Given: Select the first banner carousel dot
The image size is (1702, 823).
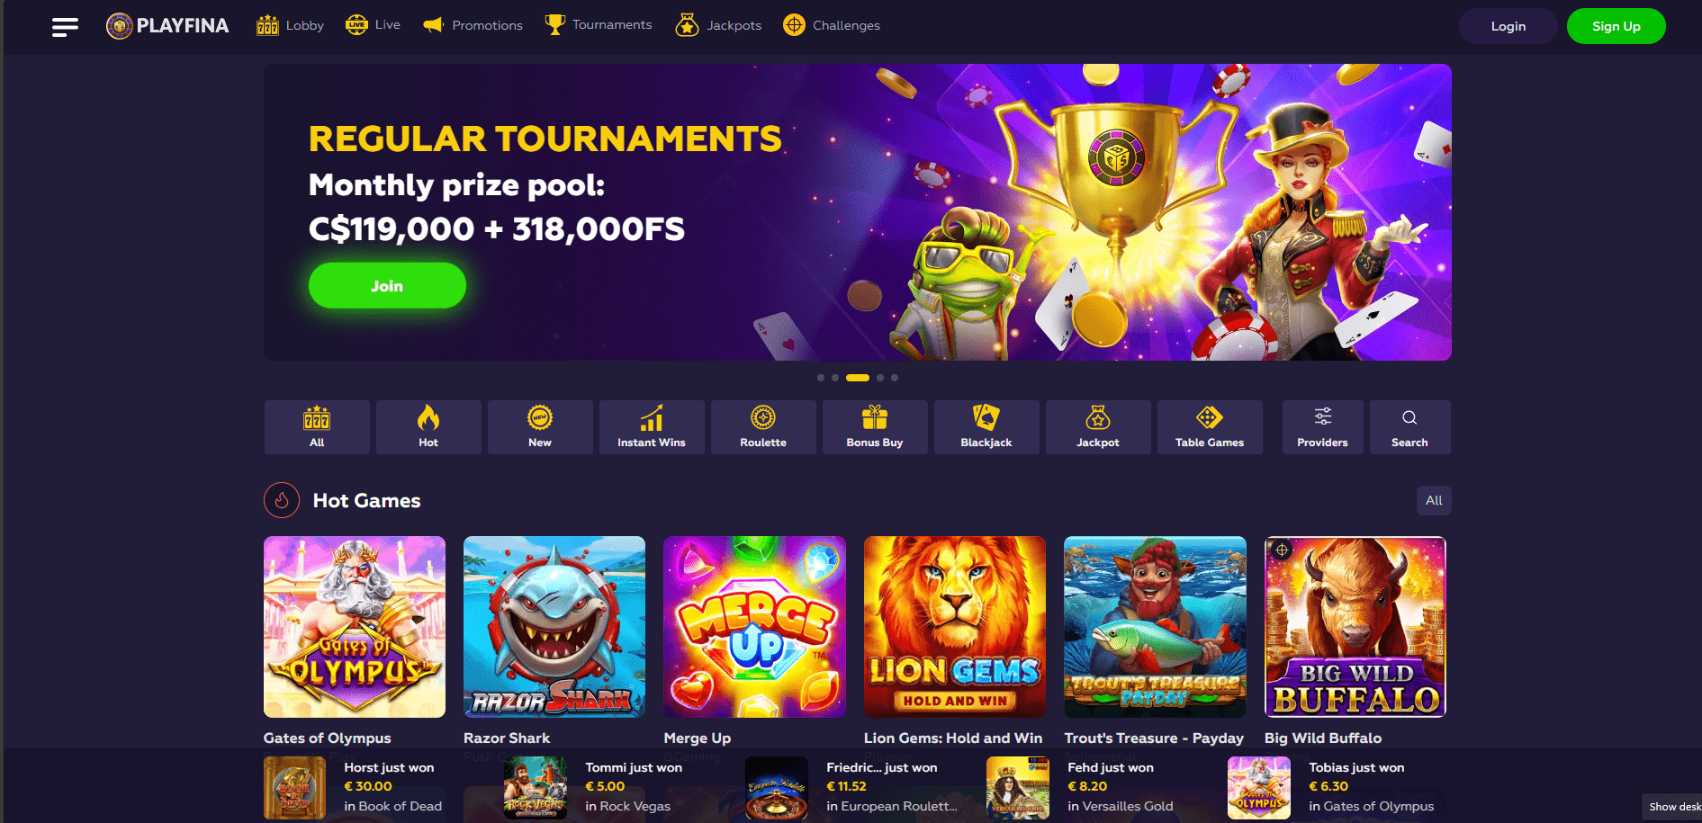Looking at the screenshot, I should [x=821, y=378].
